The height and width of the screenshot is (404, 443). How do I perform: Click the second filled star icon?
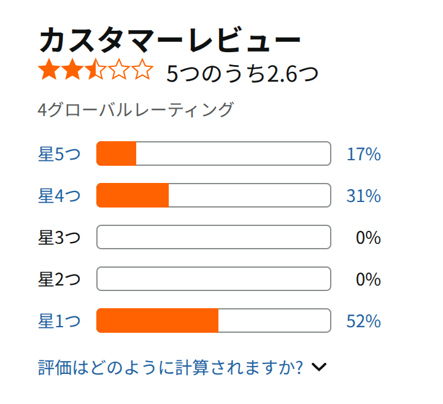tap(72, 69)
